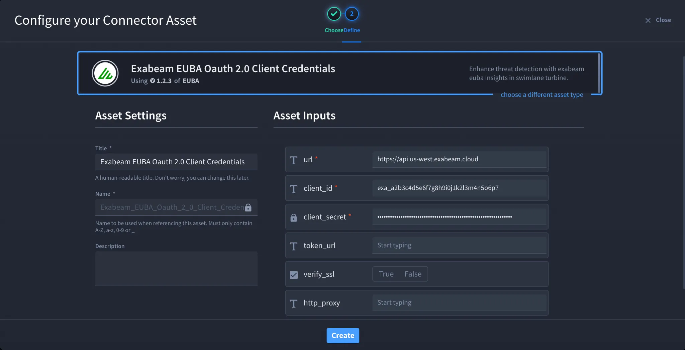Click the text type icon beside token_url

pyautogui.click(x=294, y=246)
